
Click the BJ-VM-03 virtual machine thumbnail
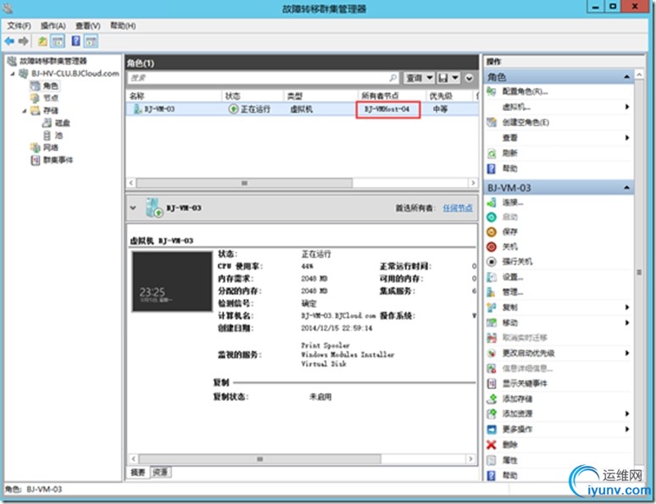pyautogui.click(x=172, y=281)
